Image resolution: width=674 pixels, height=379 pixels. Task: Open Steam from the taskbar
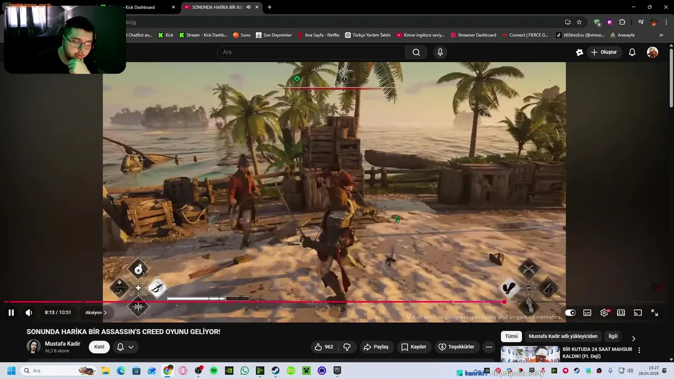pos(275,371)
